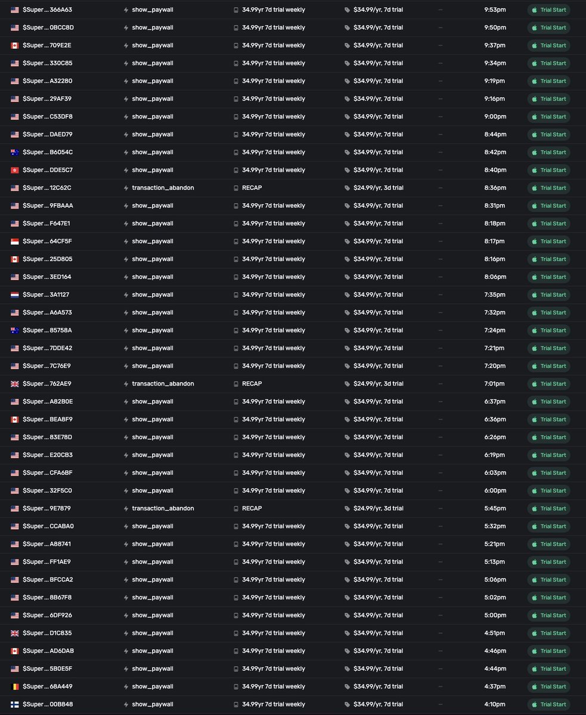This screenshot has height=715, width=586.
Task: Select '34.99yr 7d trial weekly' on row CFA6BF
Action: (274, 473)
